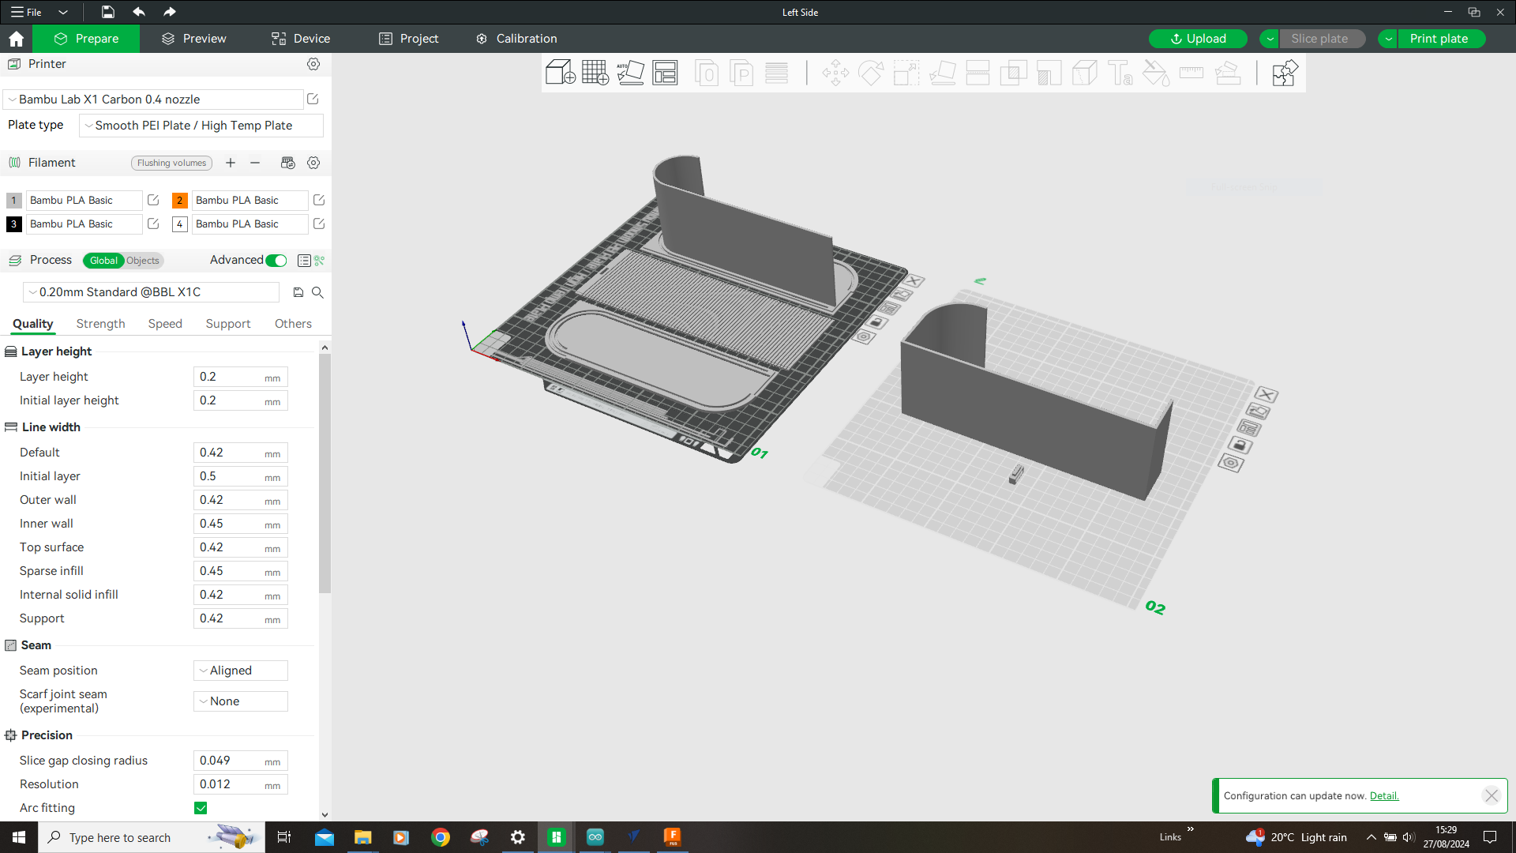The image size is (1516, 853).
Task: Open Slice plate dropdown arrow
Action: point(1270,39)
